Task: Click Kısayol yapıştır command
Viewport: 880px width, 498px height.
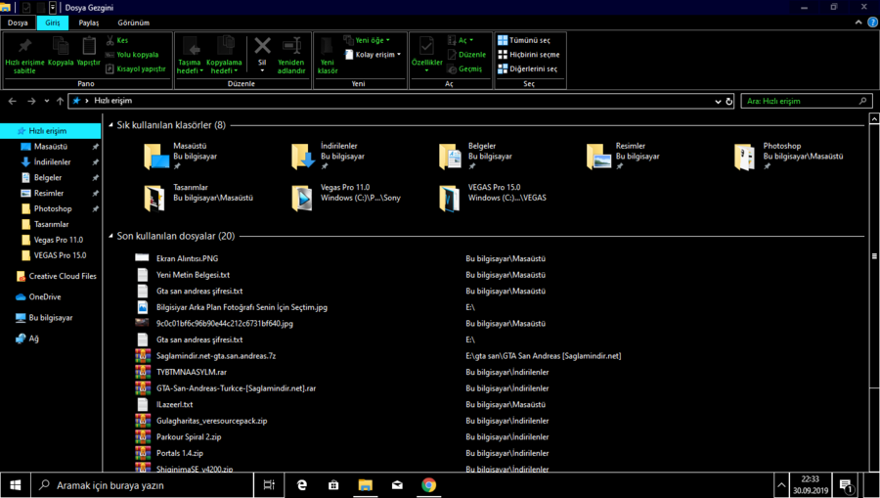Action: (135, 69)
